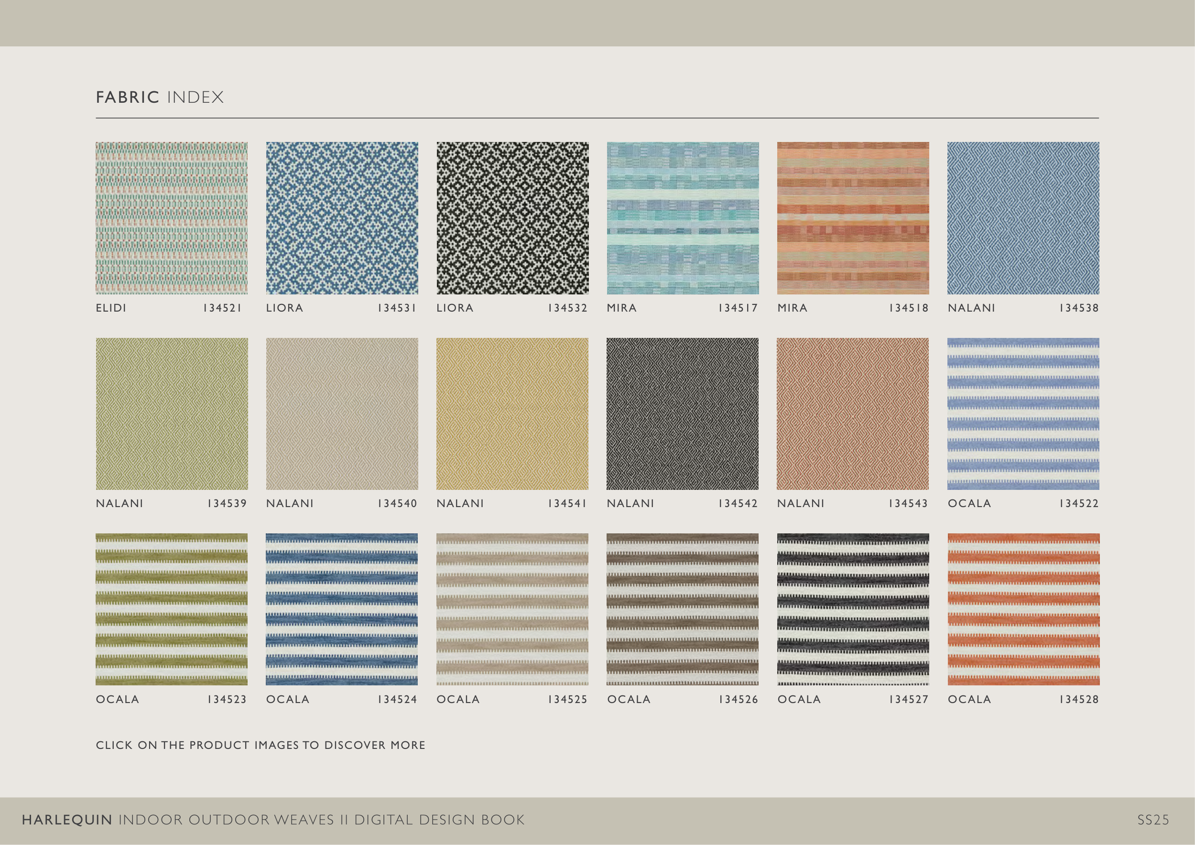
Task: Select the blue Nalani 134538 fabric
Action: (1023, 218)
